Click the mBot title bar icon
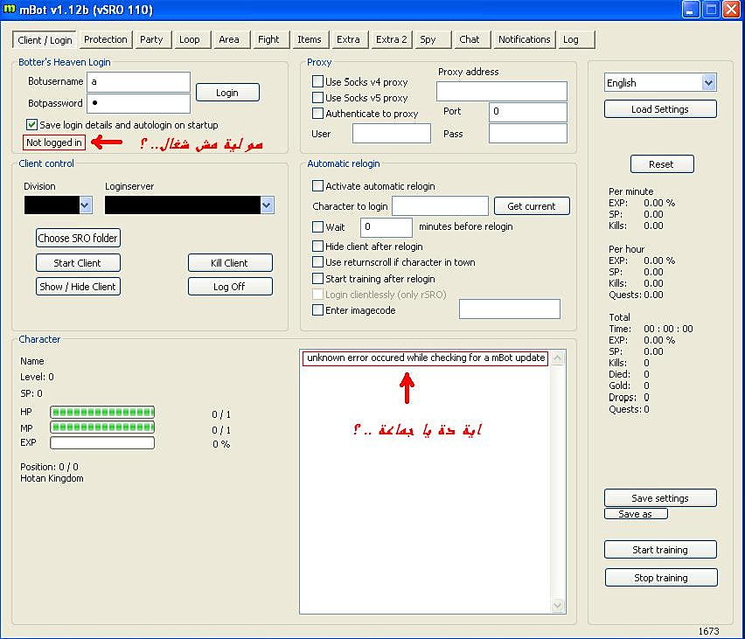Screen dimensions: 745x639 click(9, 10)
